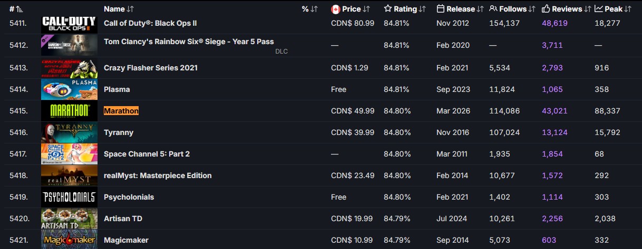Open the Artisan TD game link
This screenshot has width=642, height=249.
pyautogui.click(x=123, y=219)
